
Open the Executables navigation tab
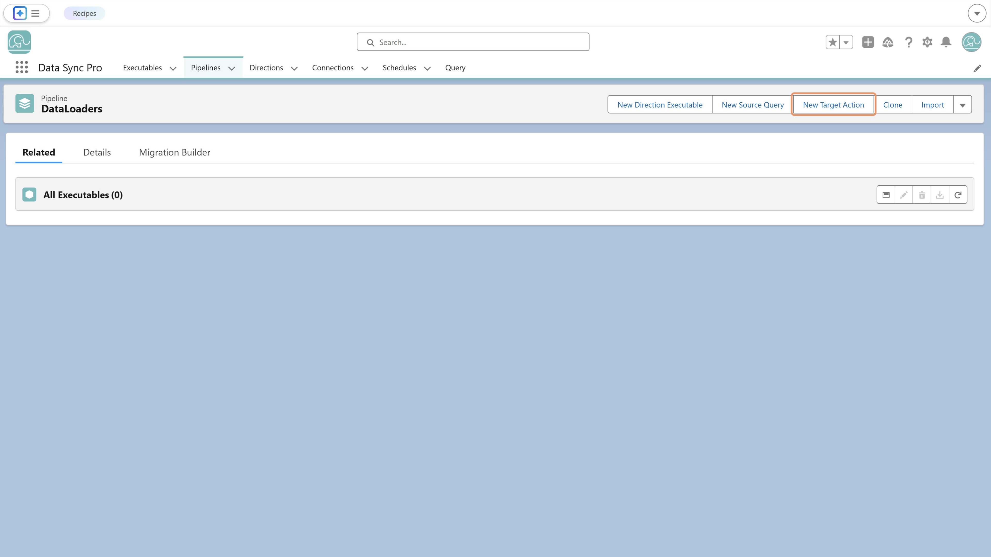(x=142, y=68)
